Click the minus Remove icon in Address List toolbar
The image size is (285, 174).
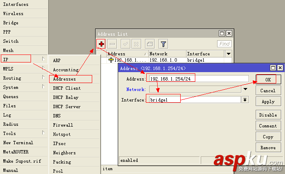[x=112, y=44]
